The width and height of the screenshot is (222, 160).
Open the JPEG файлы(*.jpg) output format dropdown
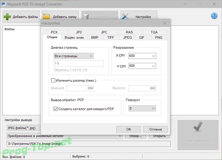click(x=24, y=128)
